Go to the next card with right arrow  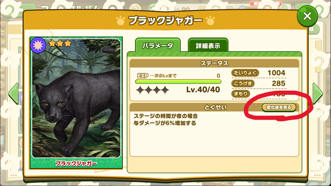coord(317,94)
